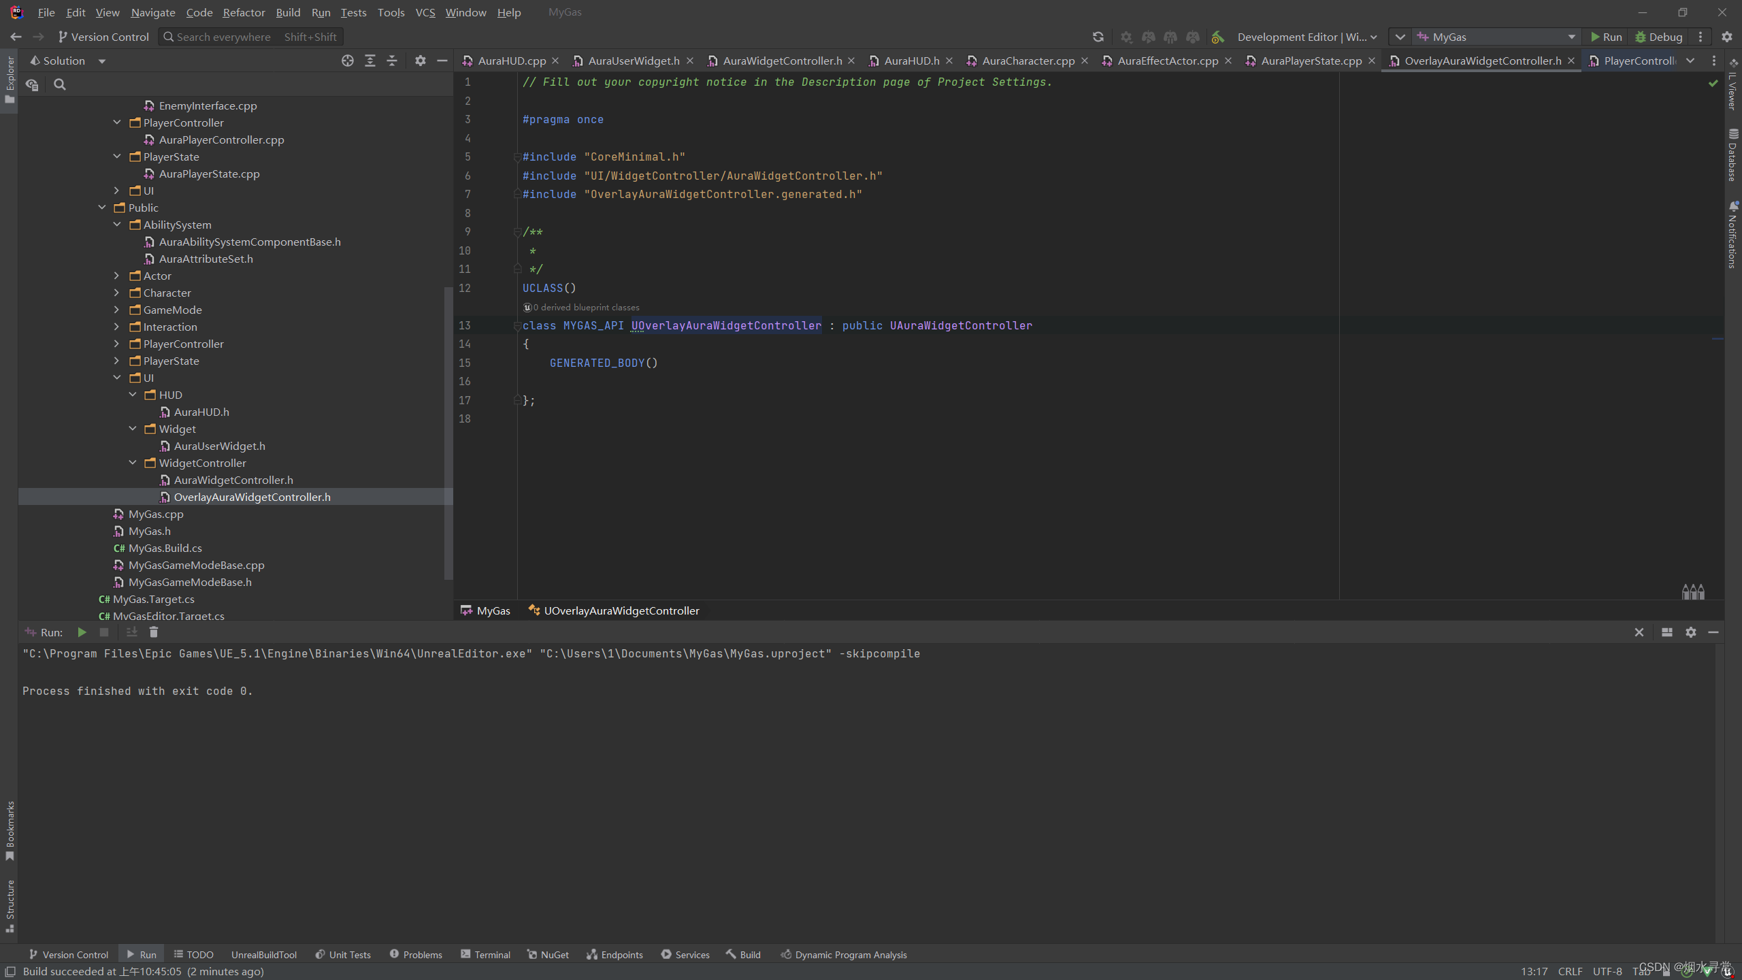This screenshot has width=1742, height=980.
Task: Click the locate file in Solution Explorer icon
Action: click(348, 61)
